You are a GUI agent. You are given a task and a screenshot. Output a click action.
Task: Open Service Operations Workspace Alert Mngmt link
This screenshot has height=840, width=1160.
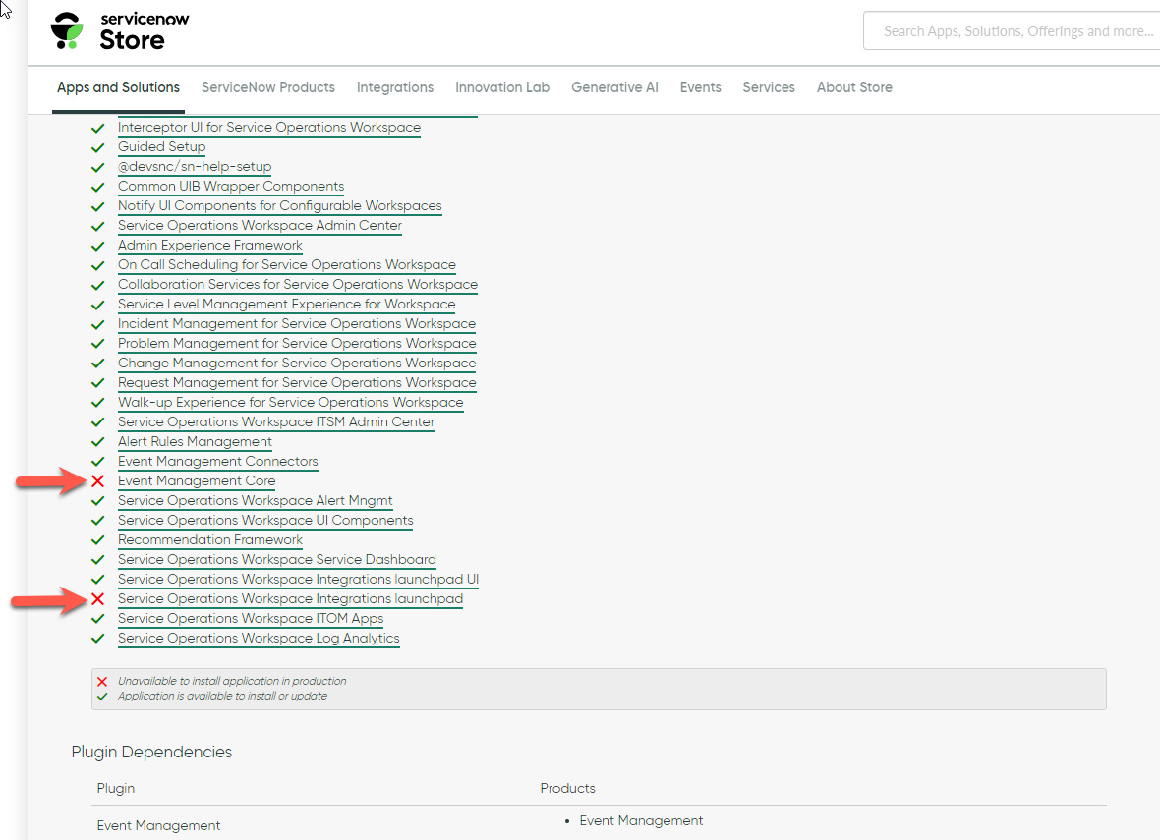(x=256, y=501)
